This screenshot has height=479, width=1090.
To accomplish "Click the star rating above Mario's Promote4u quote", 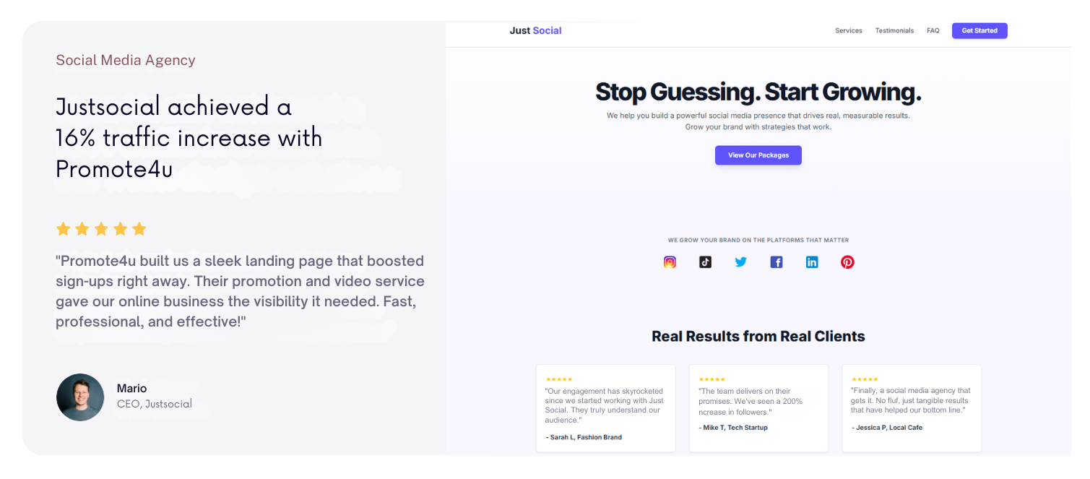I will (101, 229).
